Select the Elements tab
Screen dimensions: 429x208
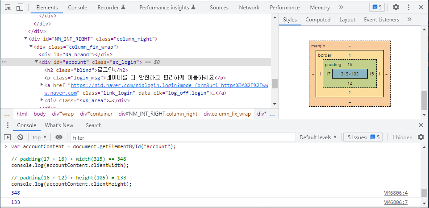47,8
